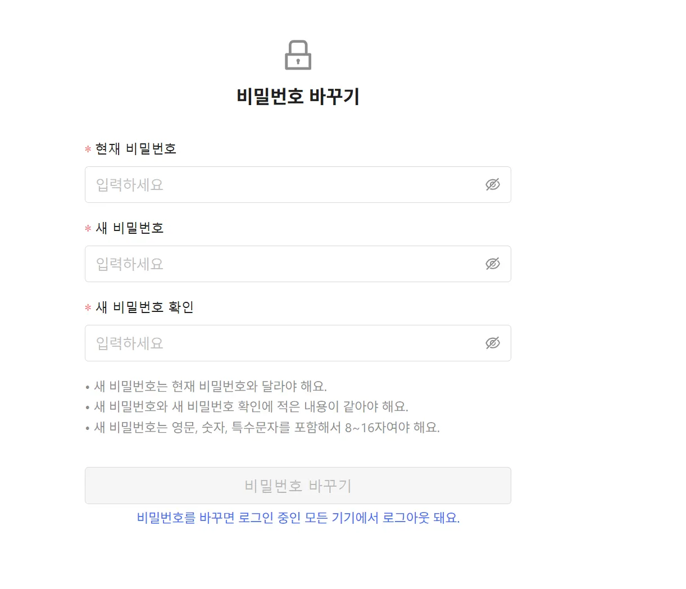The width and height of the screenshot is (686, 589).
Task: Reveal the 새 비밀번호 확인 field's password
Action: [x=492, y=343]
